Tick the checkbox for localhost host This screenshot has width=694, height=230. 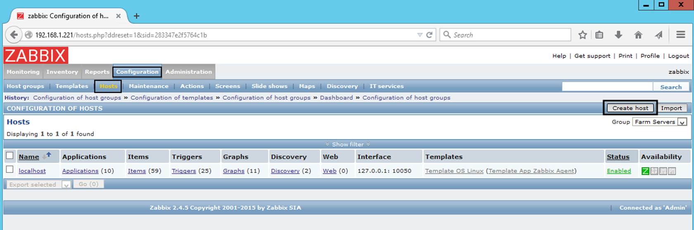10,169
